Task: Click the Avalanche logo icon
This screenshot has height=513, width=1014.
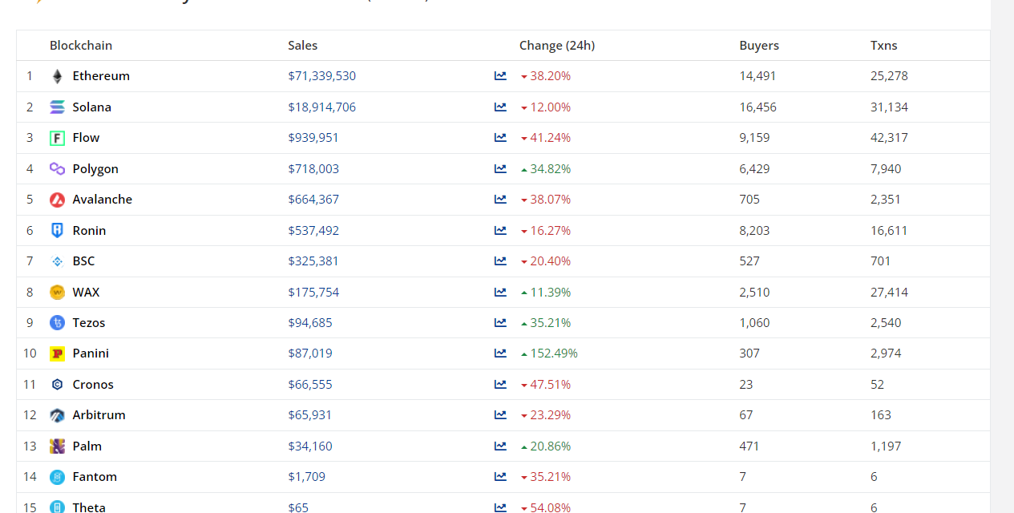Action: (57, 199)
